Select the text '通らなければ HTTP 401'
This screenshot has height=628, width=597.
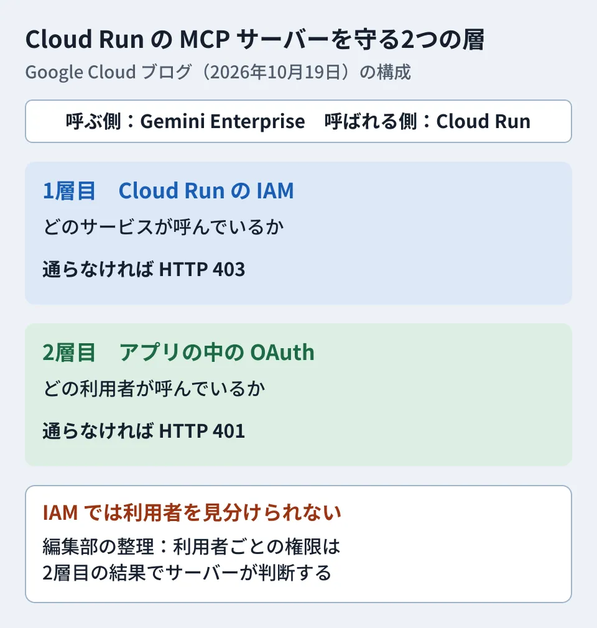click(144, 431)
